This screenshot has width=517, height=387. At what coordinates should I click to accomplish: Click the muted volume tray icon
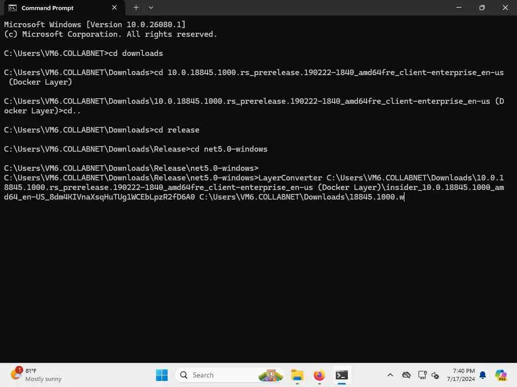click(435, 375)
